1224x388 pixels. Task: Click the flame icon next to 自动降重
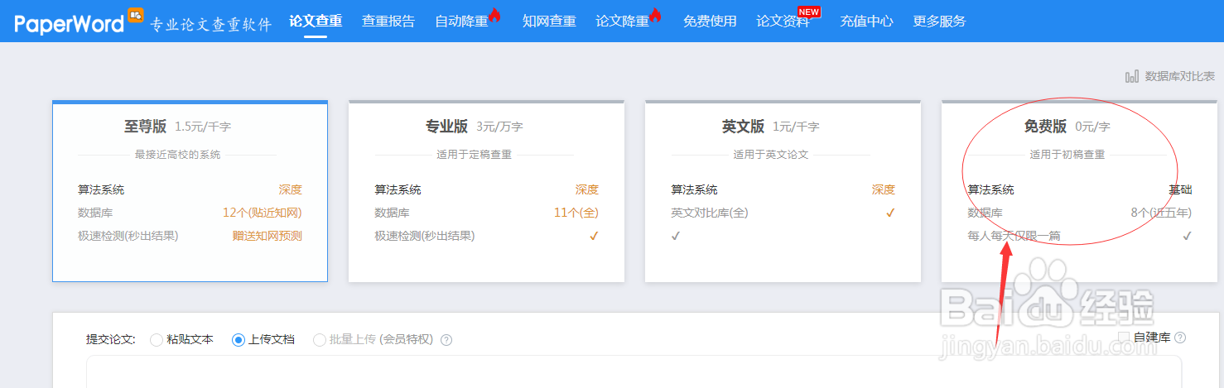point(495,15)
